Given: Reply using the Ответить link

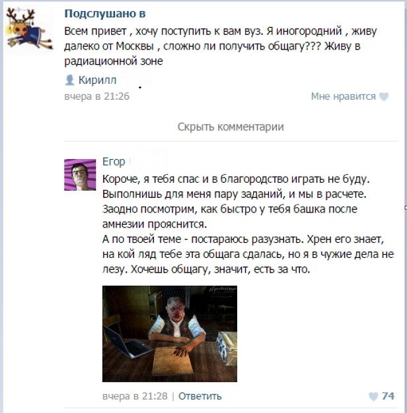Looking at the screenshot, I should point(200,396).
